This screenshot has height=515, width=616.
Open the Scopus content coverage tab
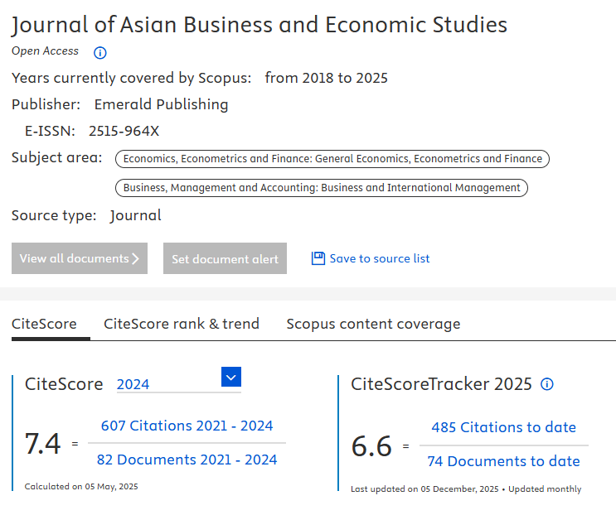click(373, 324)
